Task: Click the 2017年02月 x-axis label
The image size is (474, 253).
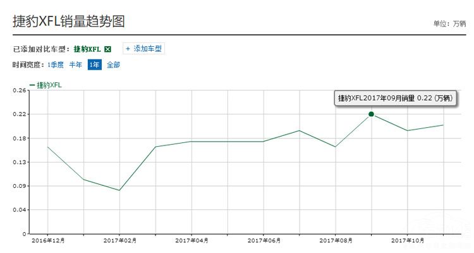Action: [x=119, y=240]
